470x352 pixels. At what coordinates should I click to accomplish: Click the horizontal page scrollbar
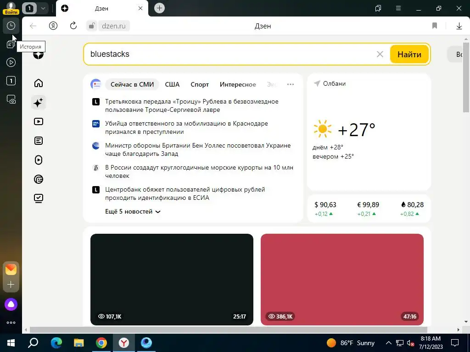tap(229, 330)
